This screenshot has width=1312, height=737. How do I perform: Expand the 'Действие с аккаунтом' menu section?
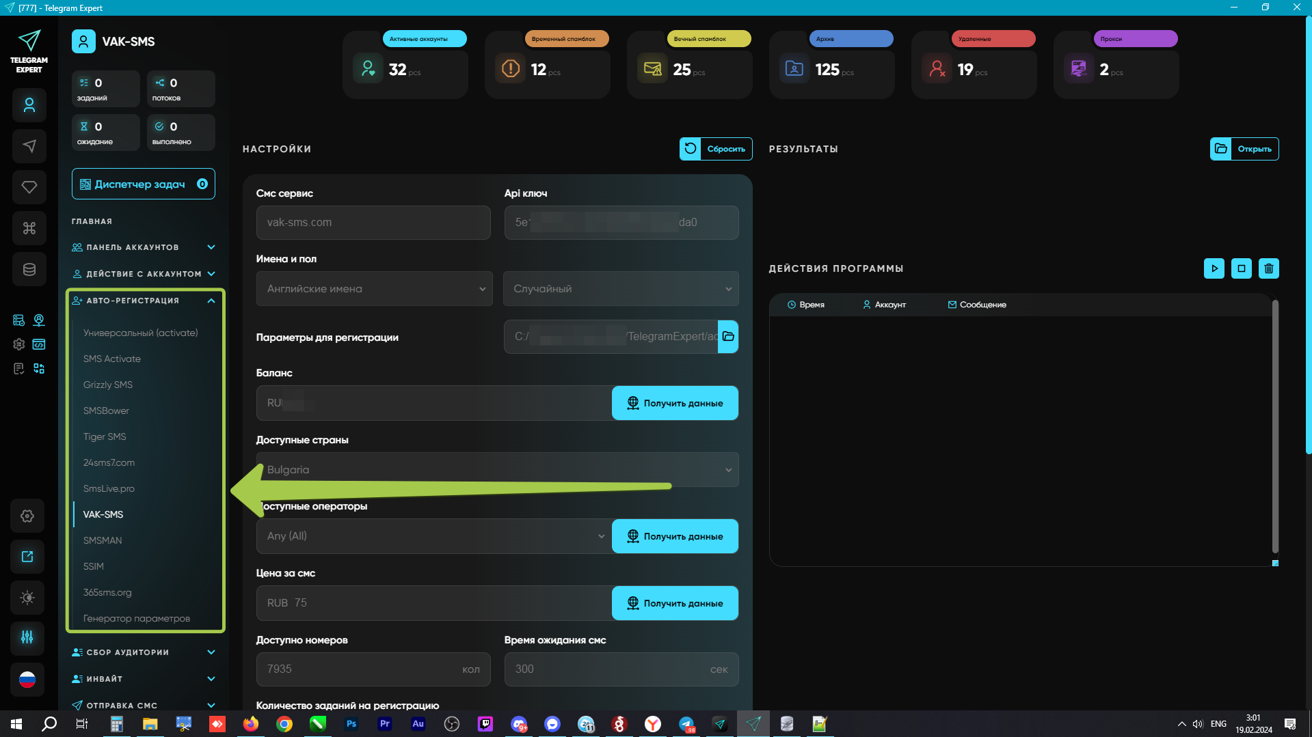click(x=144, y=274)
